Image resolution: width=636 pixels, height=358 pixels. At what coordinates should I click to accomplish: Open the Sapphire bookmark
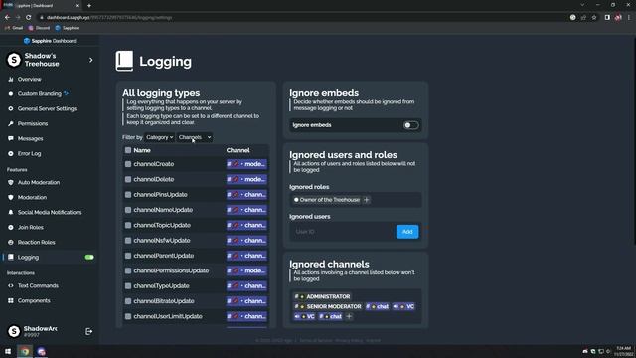[67, 28]
